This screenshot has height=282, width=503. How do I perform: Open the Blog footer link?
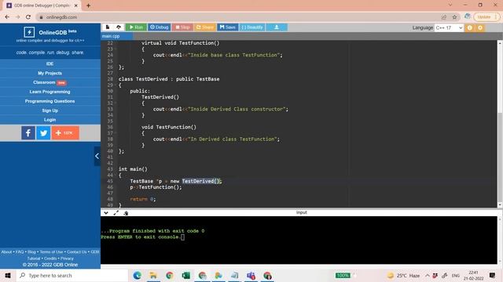click(31, 252)
